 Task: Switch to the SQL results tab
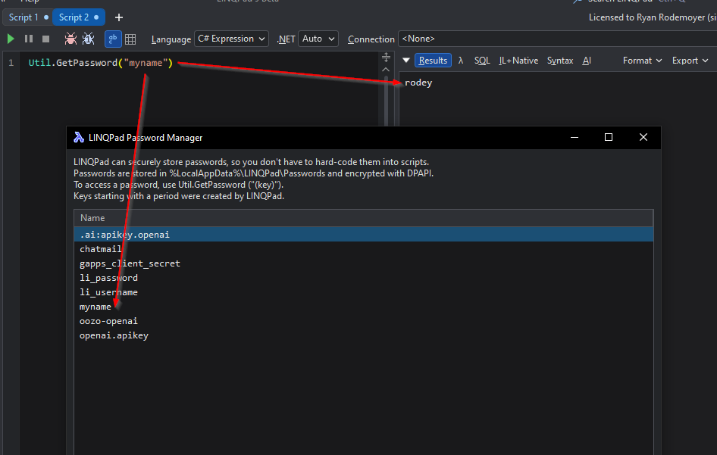click(x=482, y=61)
